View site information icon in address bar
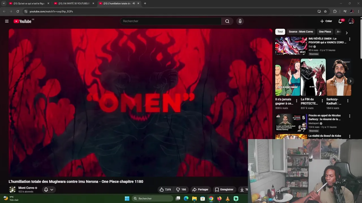 click(x=26, y=11)
